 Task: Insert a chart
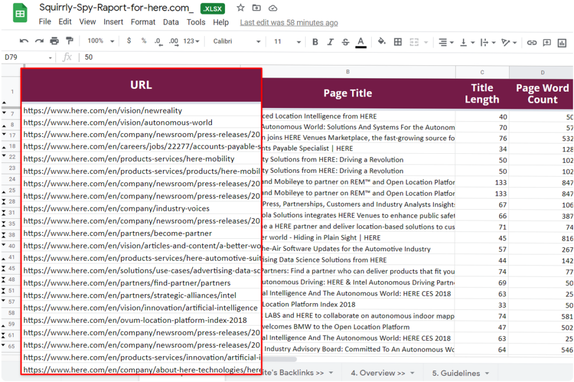562,43
